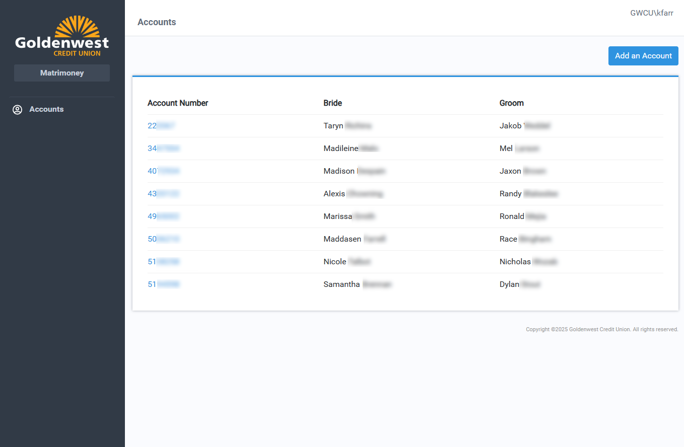Screen dimensions: 684x447
Task: Open the Matrimoney navigation item
Action: point(61,72)
